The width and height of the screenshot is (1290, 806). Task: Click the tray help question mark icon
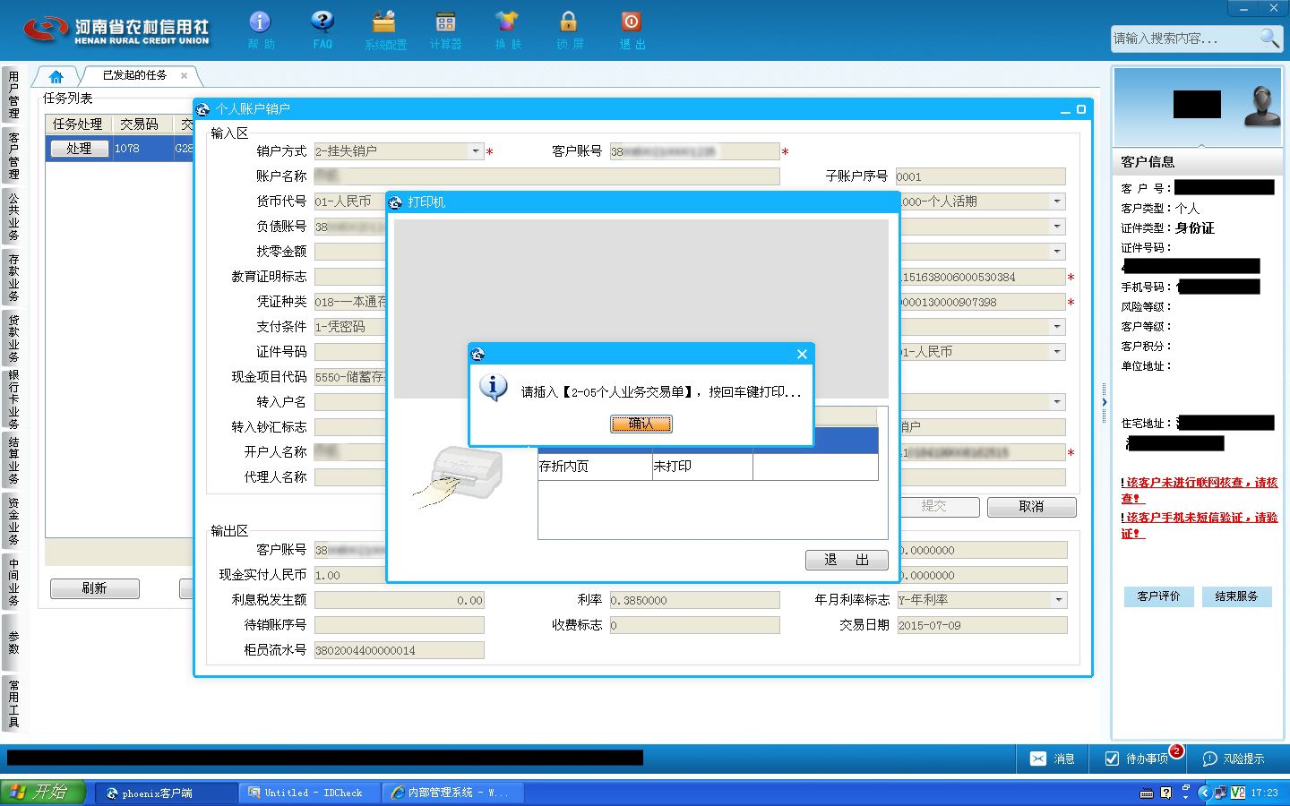point(1165,793)
